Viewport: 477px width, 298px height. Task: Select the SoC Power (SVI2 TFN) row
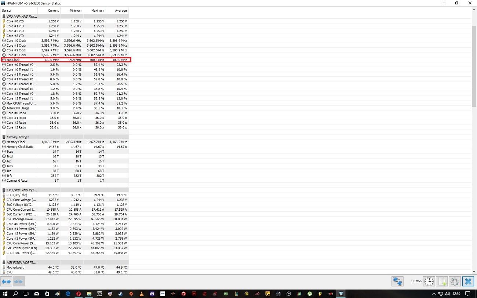[64, 248]
